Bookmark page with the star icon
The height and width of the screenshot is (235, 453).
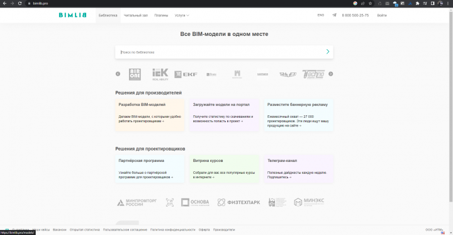370,4
